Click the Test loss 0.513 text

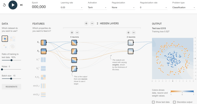click(x=159, y=28)
